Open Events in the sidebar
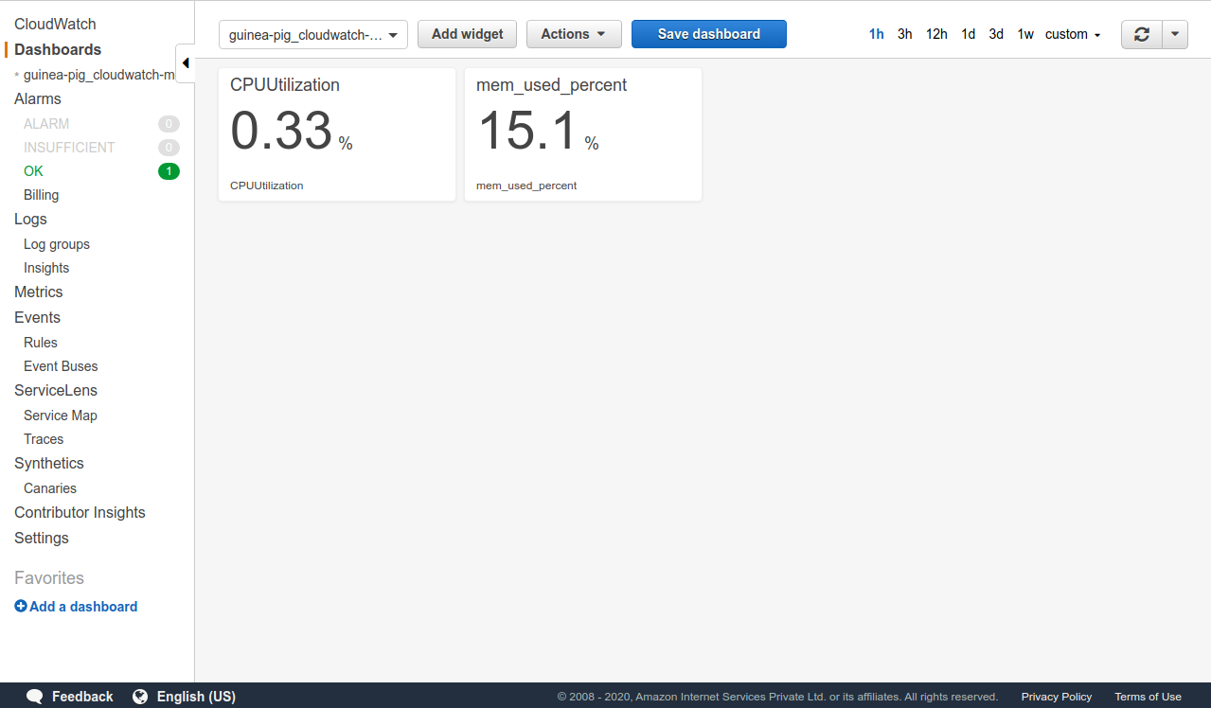Screen dimensions: 1211x708 click(x=37, y=318)
